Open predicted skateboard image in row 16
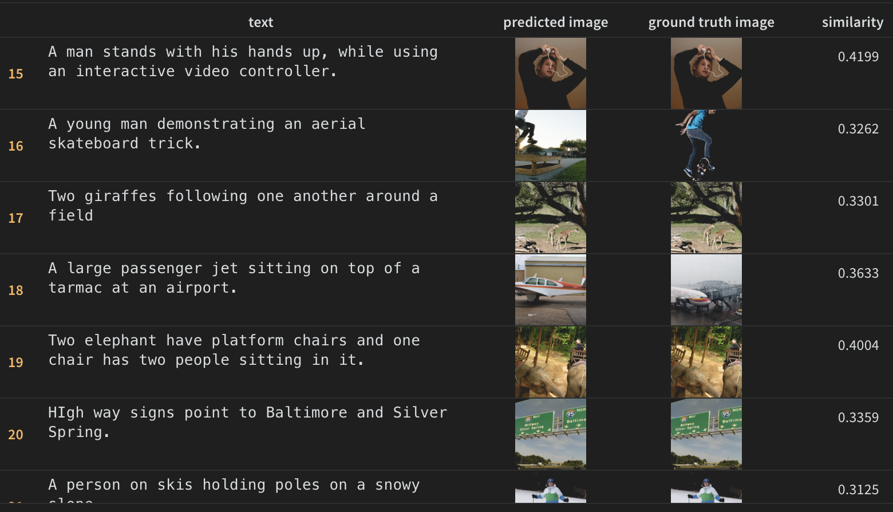The image size is (893, 512). 550,145
